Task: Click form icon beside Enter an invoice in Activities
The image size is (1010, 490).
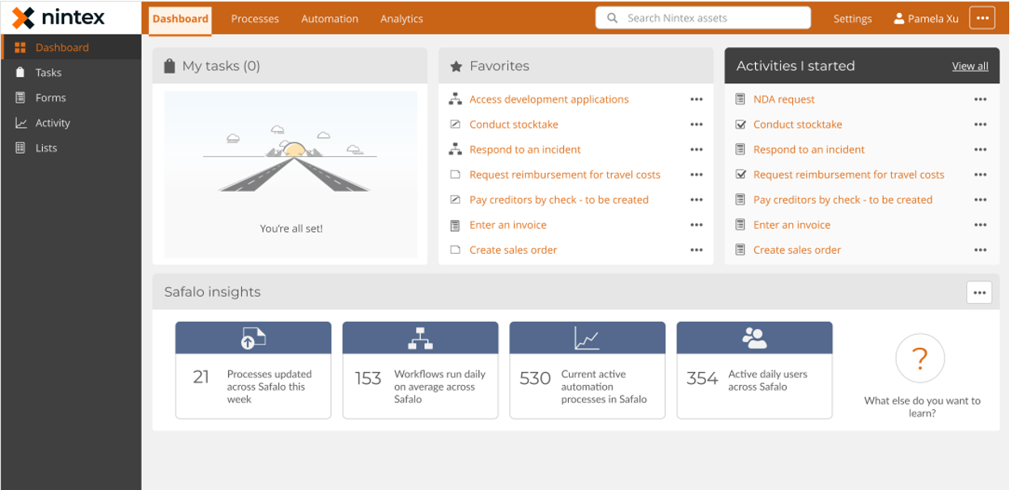Action: 740,225
